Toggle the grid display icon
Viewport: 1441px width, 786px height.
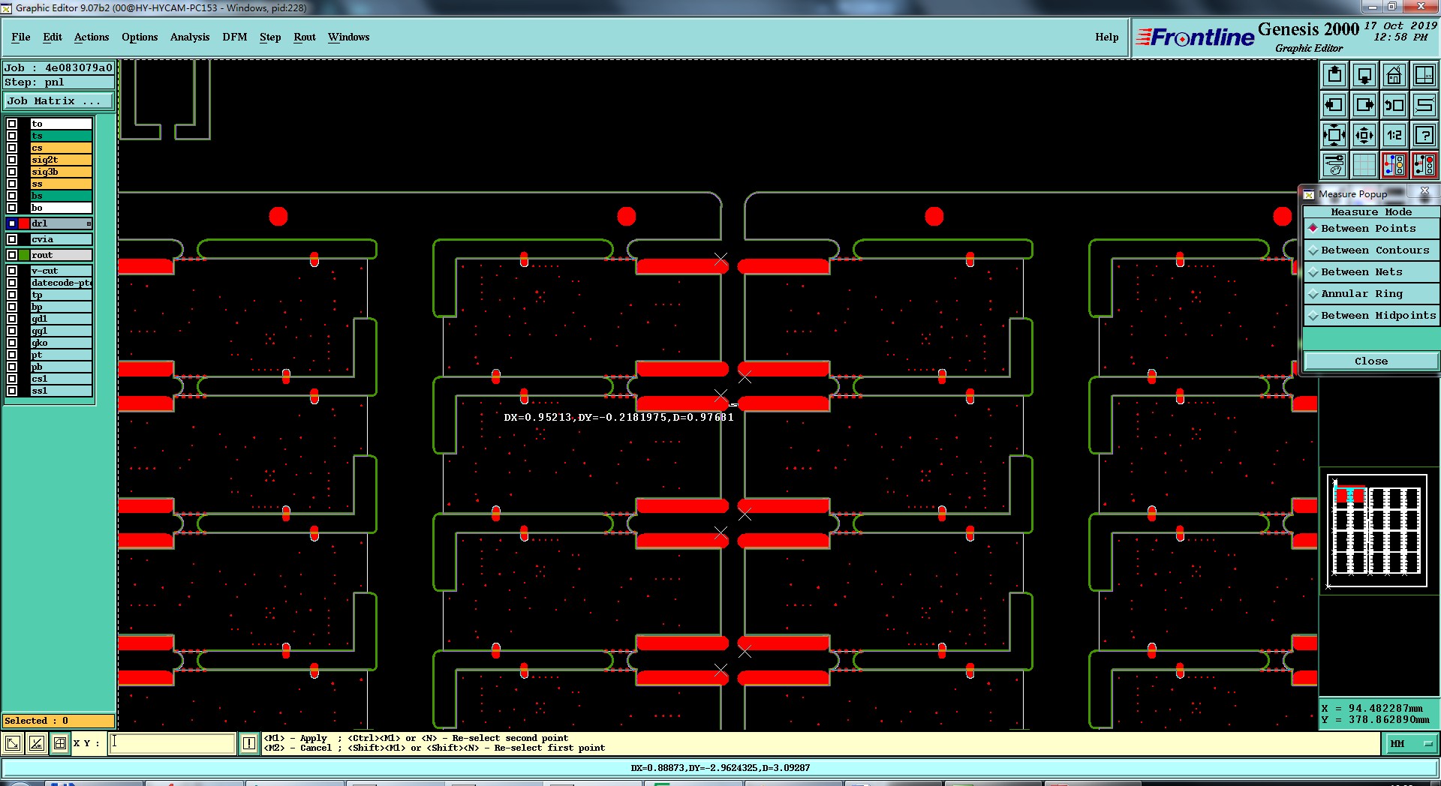pyautogui.click(x=1364, y=165)
